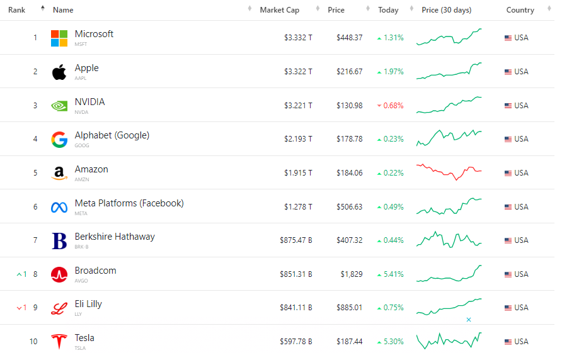Click the Eli Lilly script logo

[x=59, y=308]
